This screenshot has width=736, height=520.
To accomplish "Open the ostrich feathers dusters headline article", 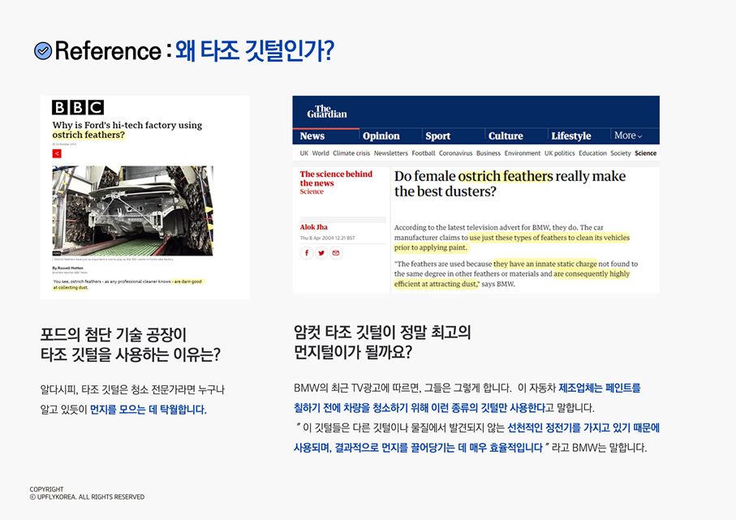I will (509, 183).
